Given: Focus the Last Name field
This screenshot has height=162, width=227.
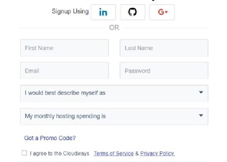Looking at the screenshot, I should point(164,48).
